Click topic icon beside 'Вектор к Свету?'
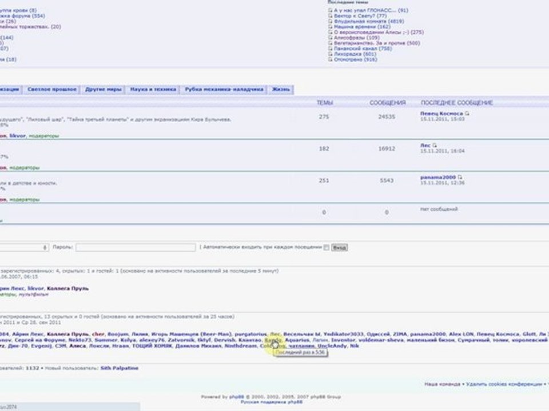The width and height of the screenshot is (549, 411). [330, 16]
